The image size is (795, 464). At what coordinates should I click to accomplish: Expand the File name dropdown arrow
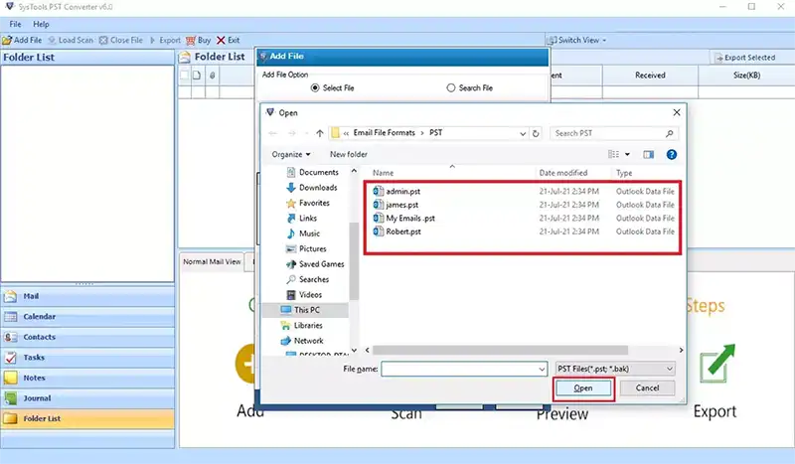click(542, 370)
